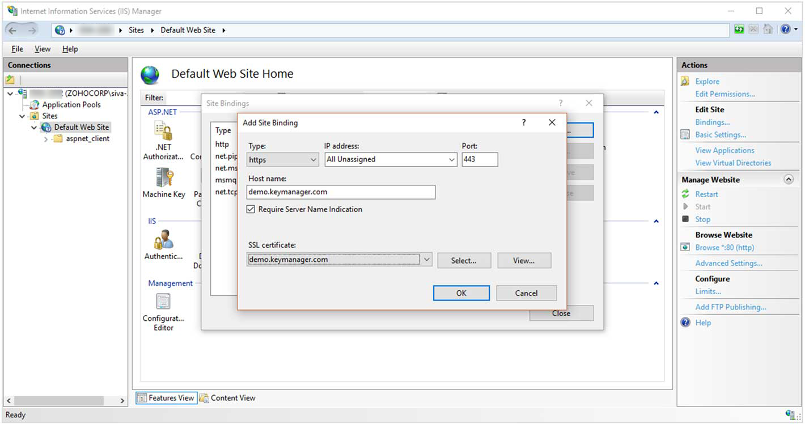The image size is (805, 424).
Task: Click the globe icon in the address bar
Action: tap(60, 30)
